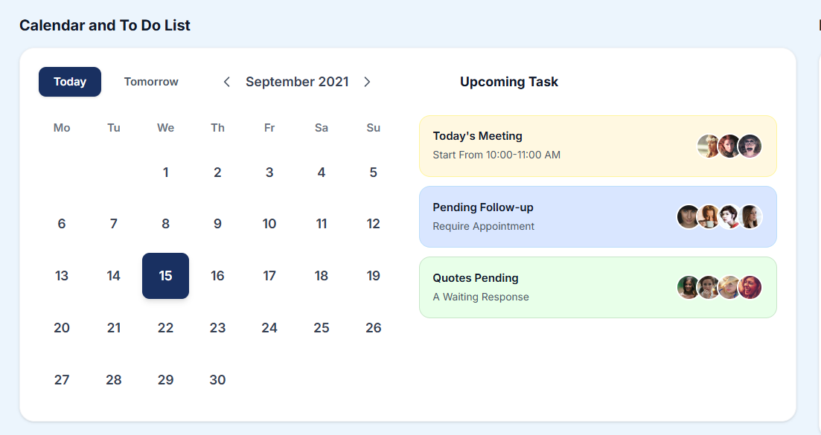Click last avatar in Today's Meeting card
821x435 pixels.
click(750, 146)
